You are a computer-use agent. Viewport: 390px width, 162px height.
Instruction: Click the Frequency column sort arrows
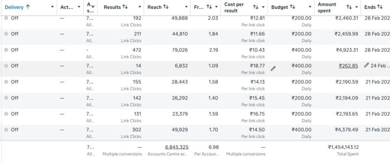(x=209, y=7)
